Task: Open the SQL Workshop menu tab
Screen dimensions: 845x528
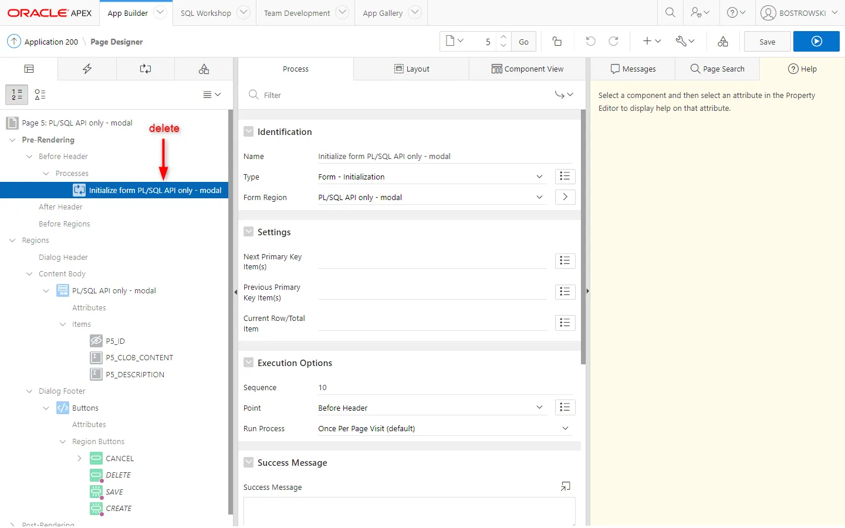Action: pos(206,13)
